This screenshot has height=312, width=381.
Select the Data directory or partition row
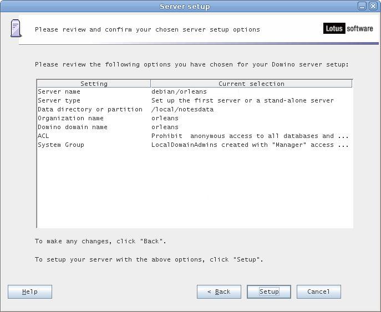[90, 109]
